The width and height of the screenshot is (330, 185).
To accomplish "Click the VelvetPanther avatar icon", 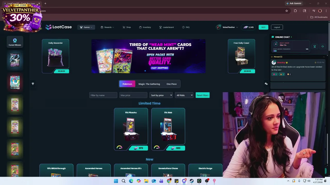I will pos(218,27).
